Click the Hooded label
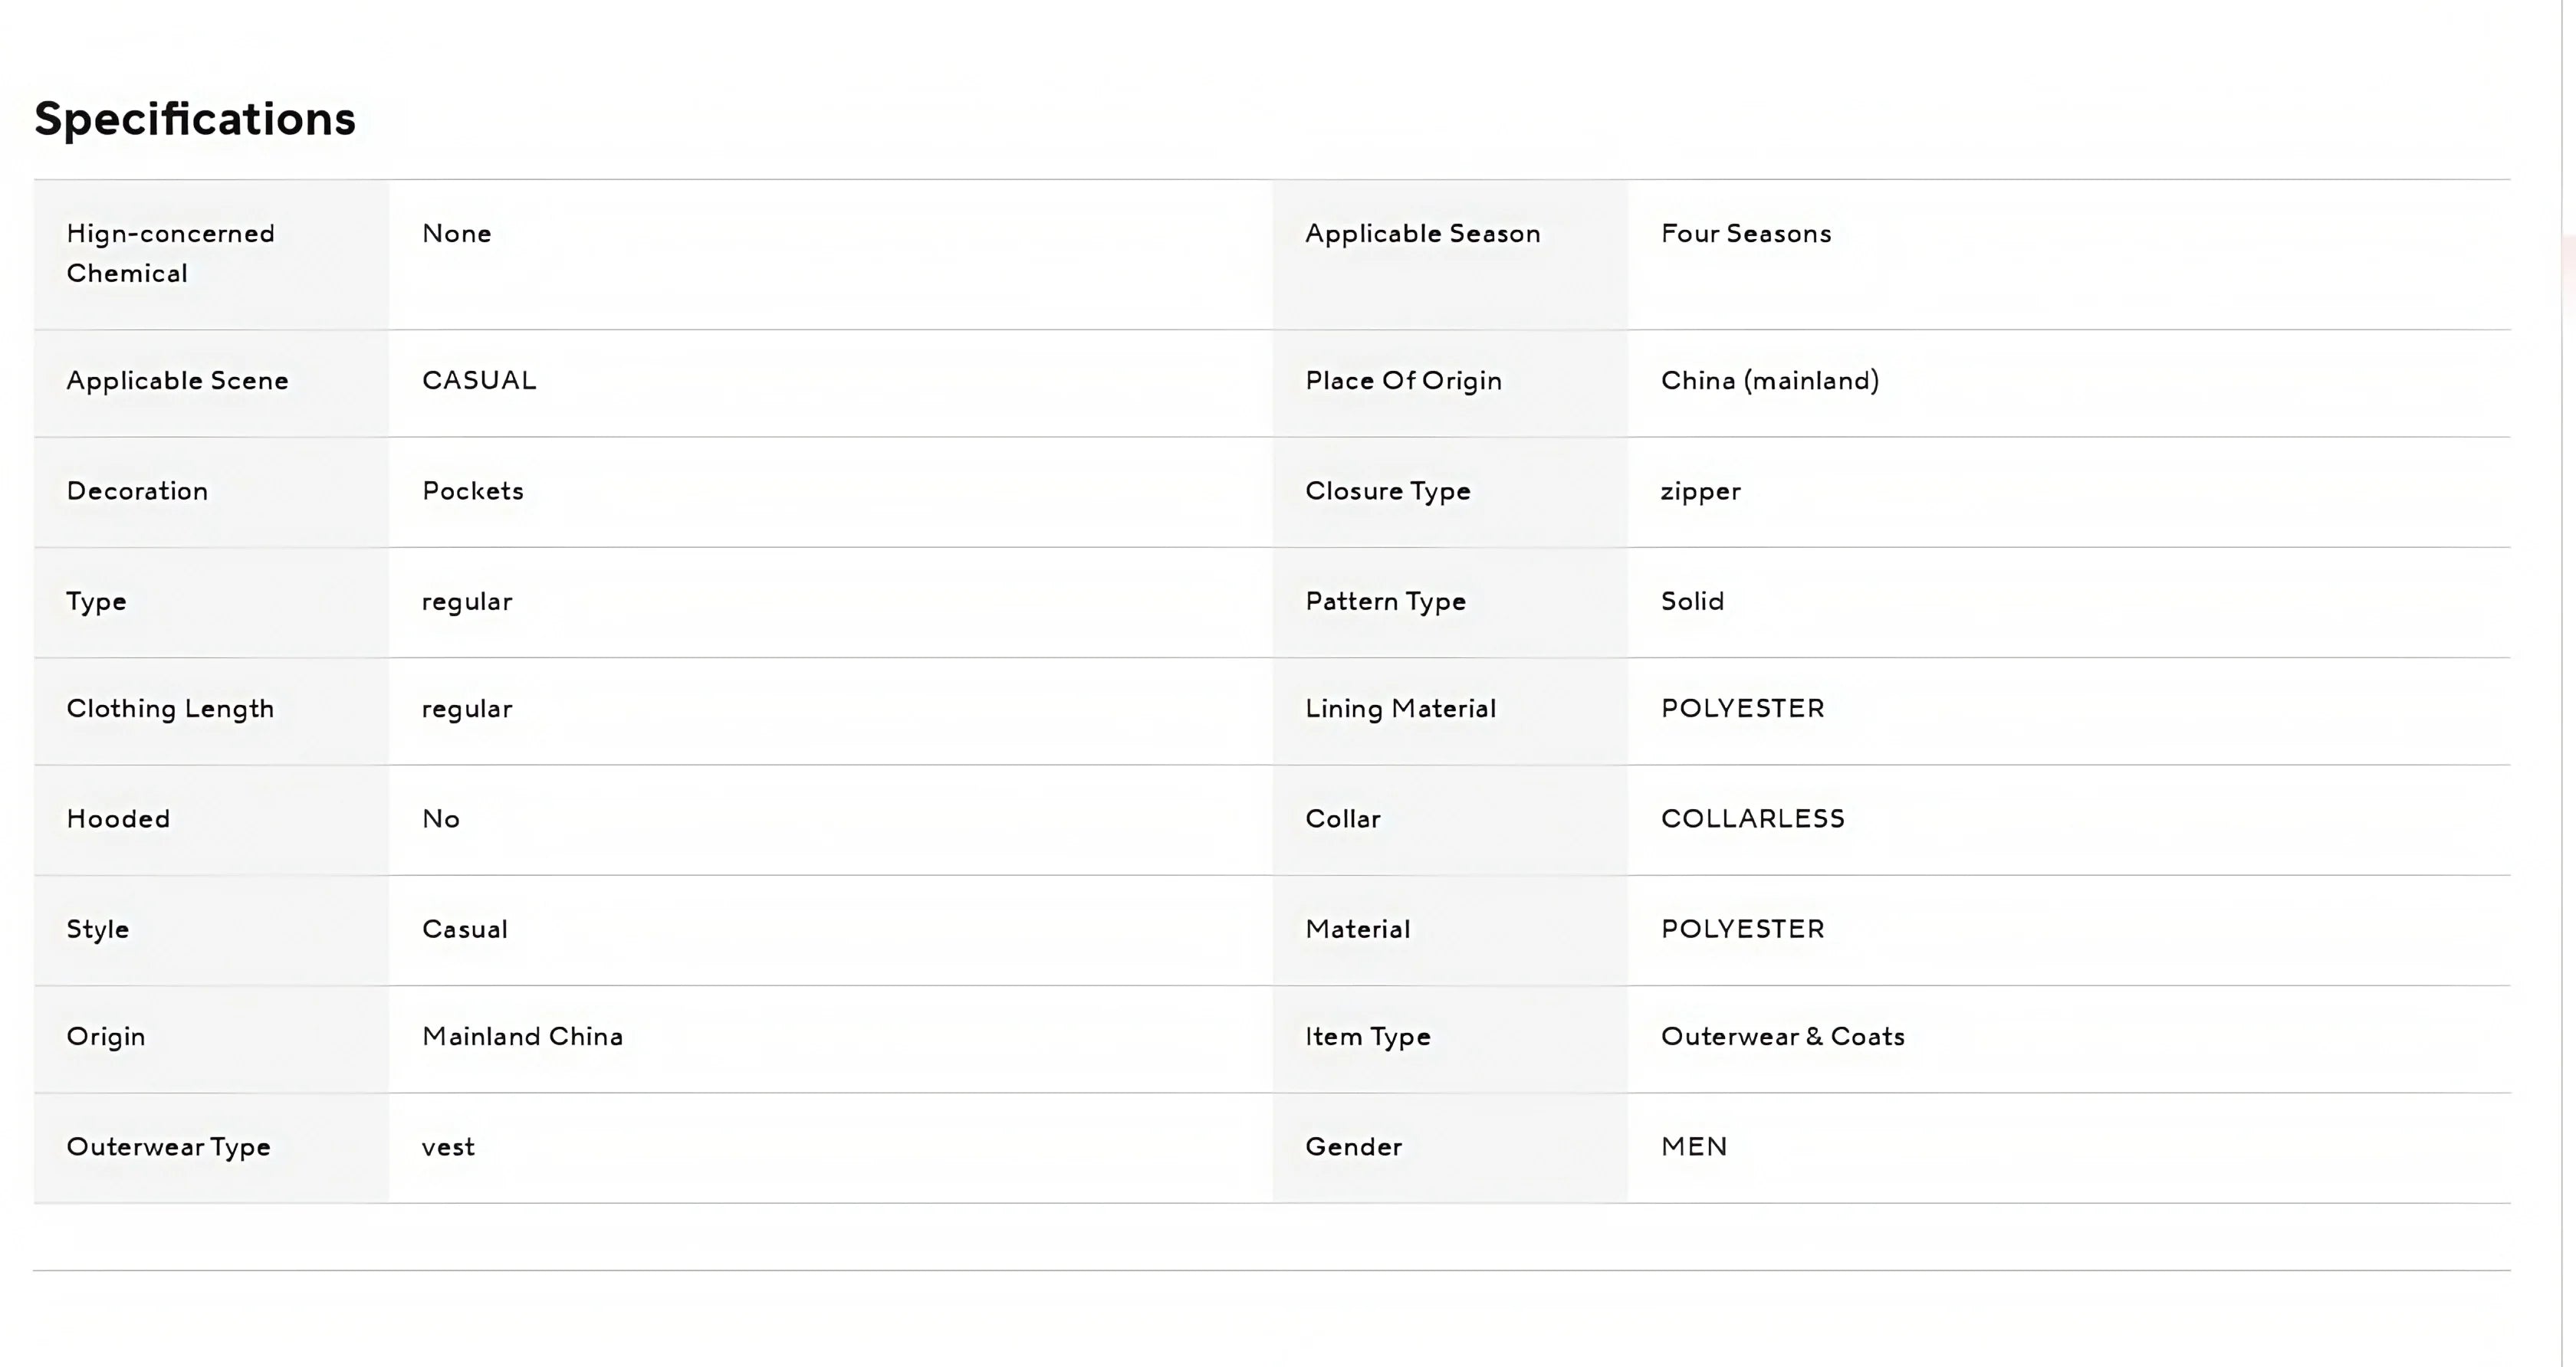The height and width of the screenshot is (1367, 2576). tap(118, 819)
